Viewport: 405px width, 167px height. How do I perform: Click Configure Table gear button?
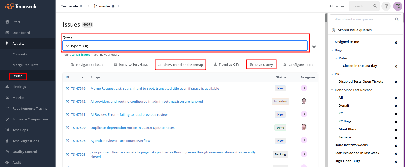coord(298,65)
